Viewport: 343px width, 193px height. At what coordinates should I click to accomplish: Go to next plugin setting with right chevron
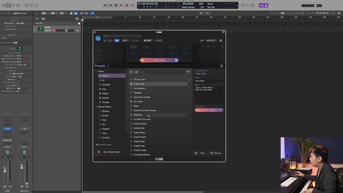[110, 41]
